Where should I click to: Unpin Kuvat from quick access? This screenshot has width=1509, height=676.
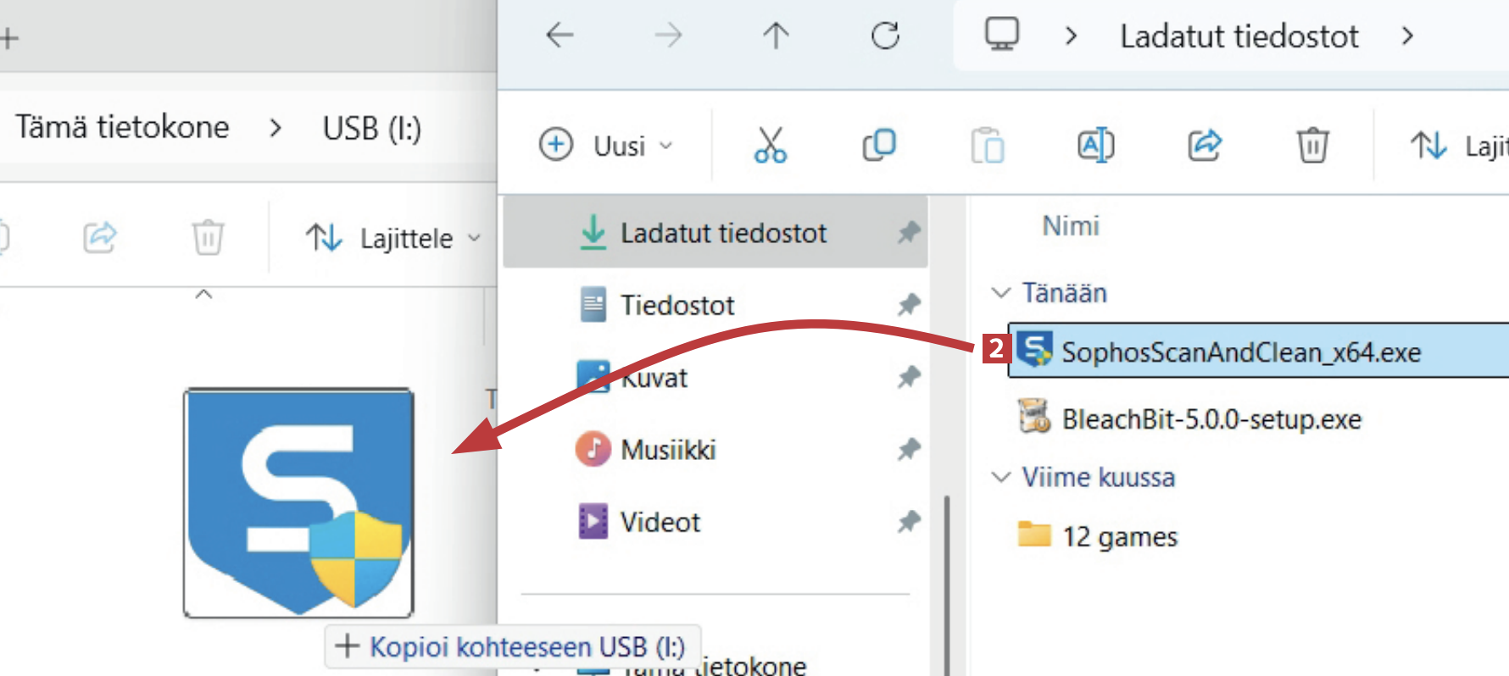[x=909, y=376]
